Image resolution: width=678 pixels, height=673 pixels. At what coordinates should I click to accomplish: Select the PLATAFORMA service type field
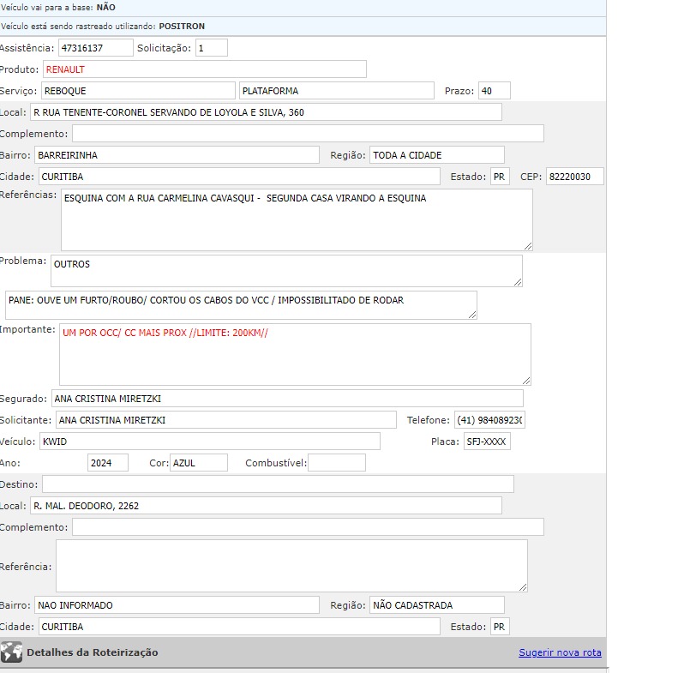click(x=337, y=91)
